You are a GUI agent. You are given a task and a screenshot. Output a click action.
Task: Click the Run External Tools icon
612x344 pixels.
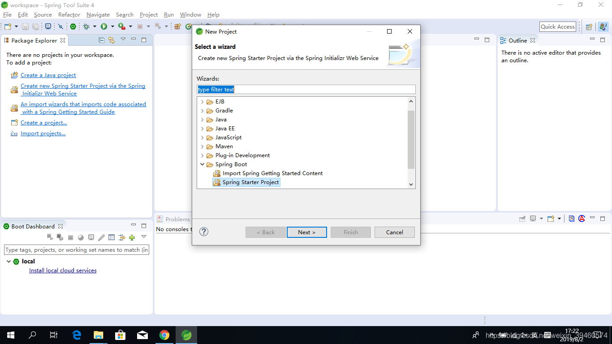[122, 26]
